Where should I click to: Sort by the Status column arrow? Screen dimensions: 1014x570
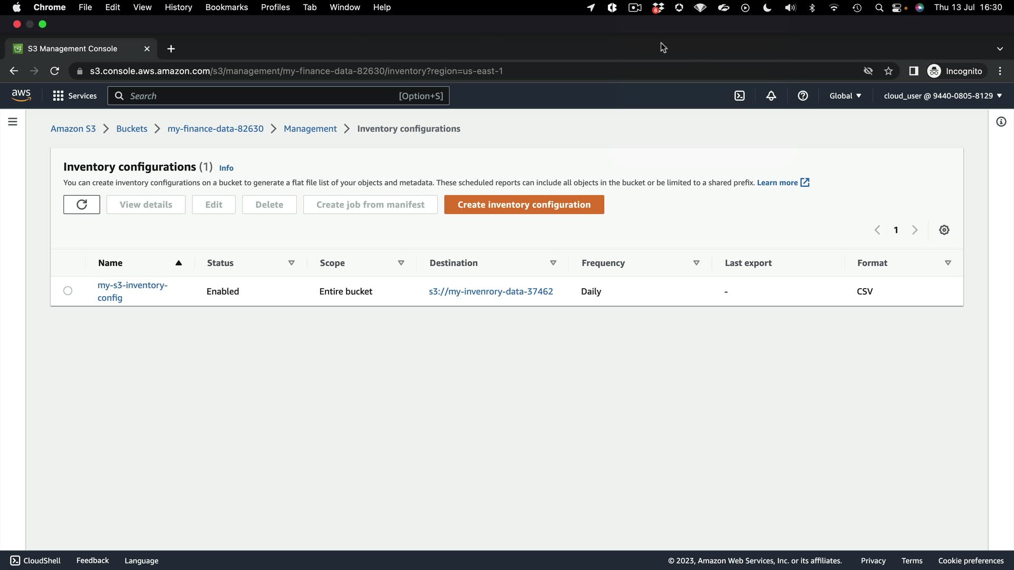pyautogui.click(x=291, y=263)
